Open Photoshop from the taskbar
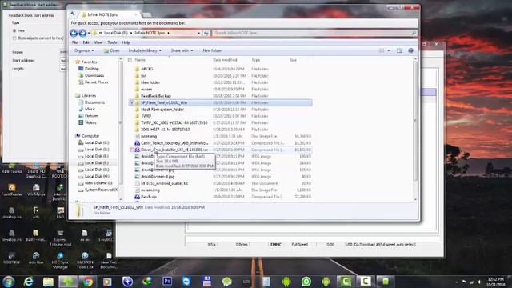The height and width of the screenshot is (288, 512). [167, 282]
